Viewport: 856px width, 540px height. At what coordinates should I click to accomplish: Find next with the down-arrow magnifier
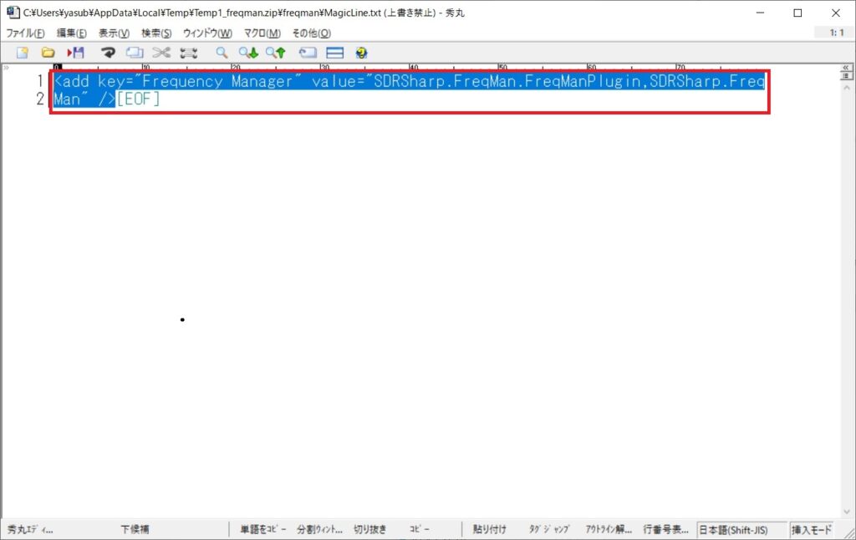coord(248,53)
